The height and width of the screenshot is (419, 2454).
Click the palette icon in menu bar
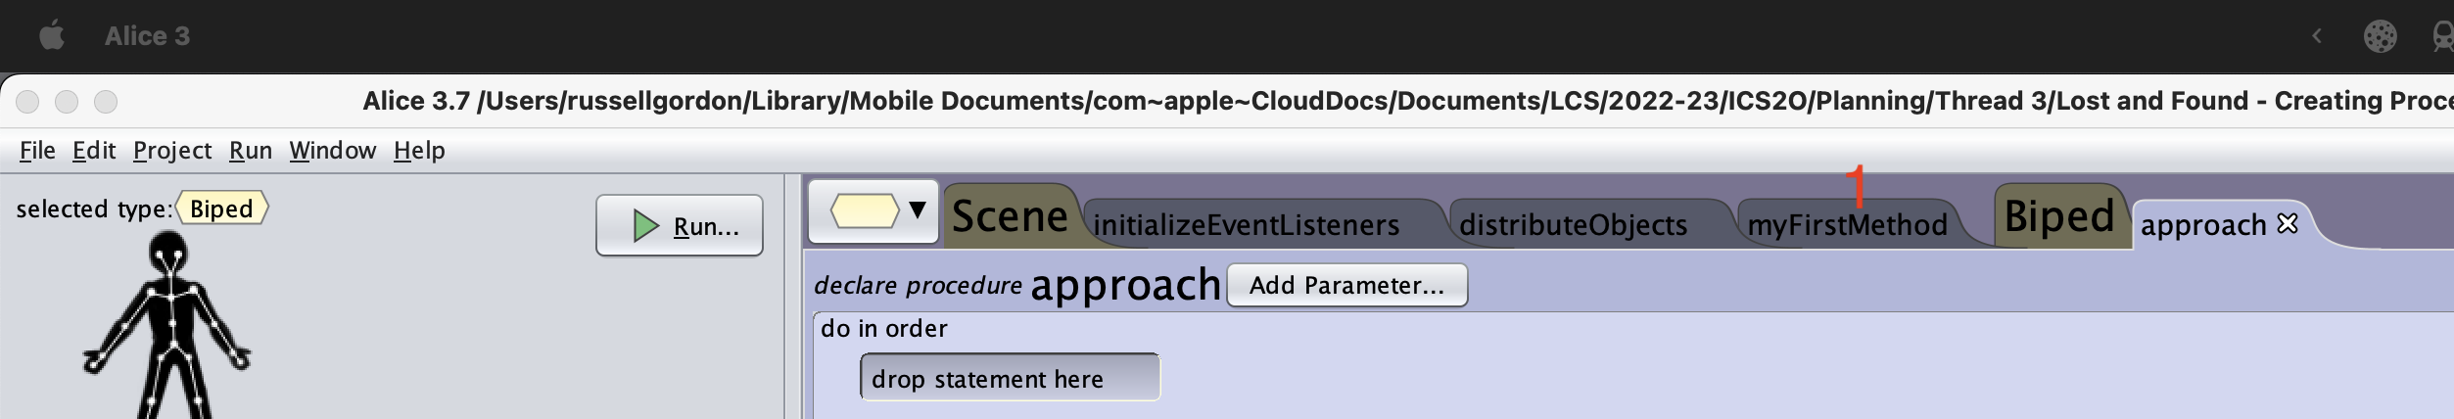[2380, 36]
